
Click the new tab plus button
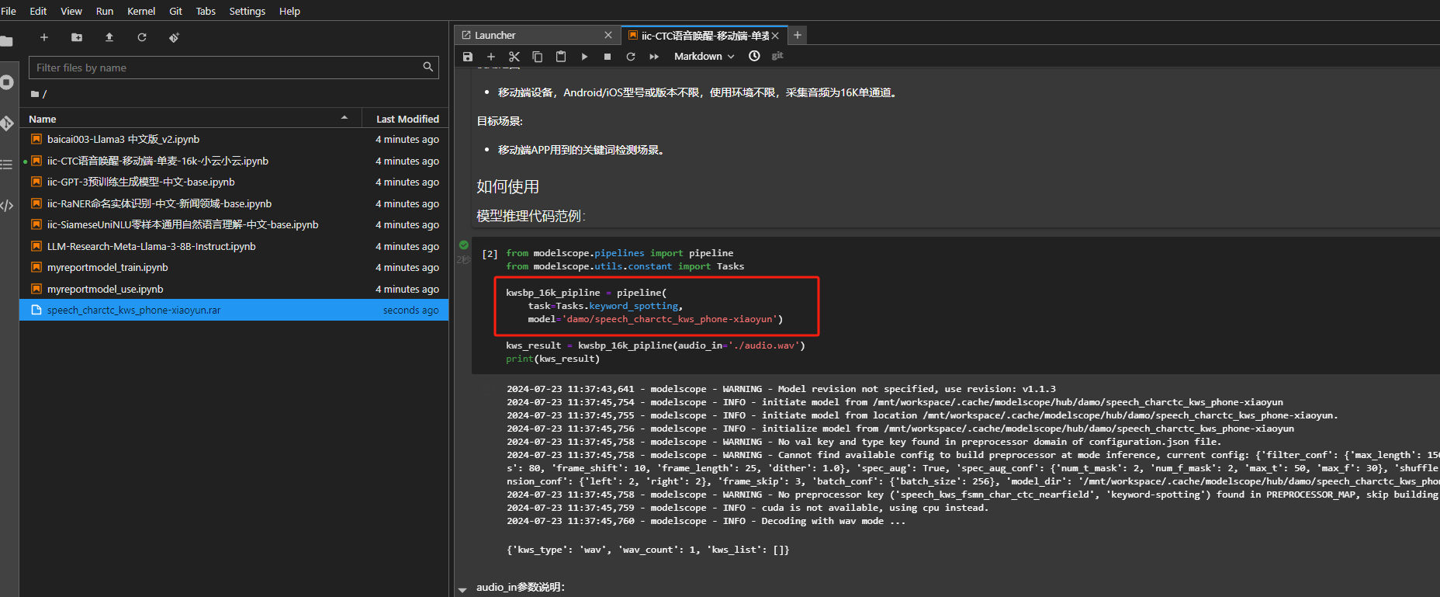797,35
